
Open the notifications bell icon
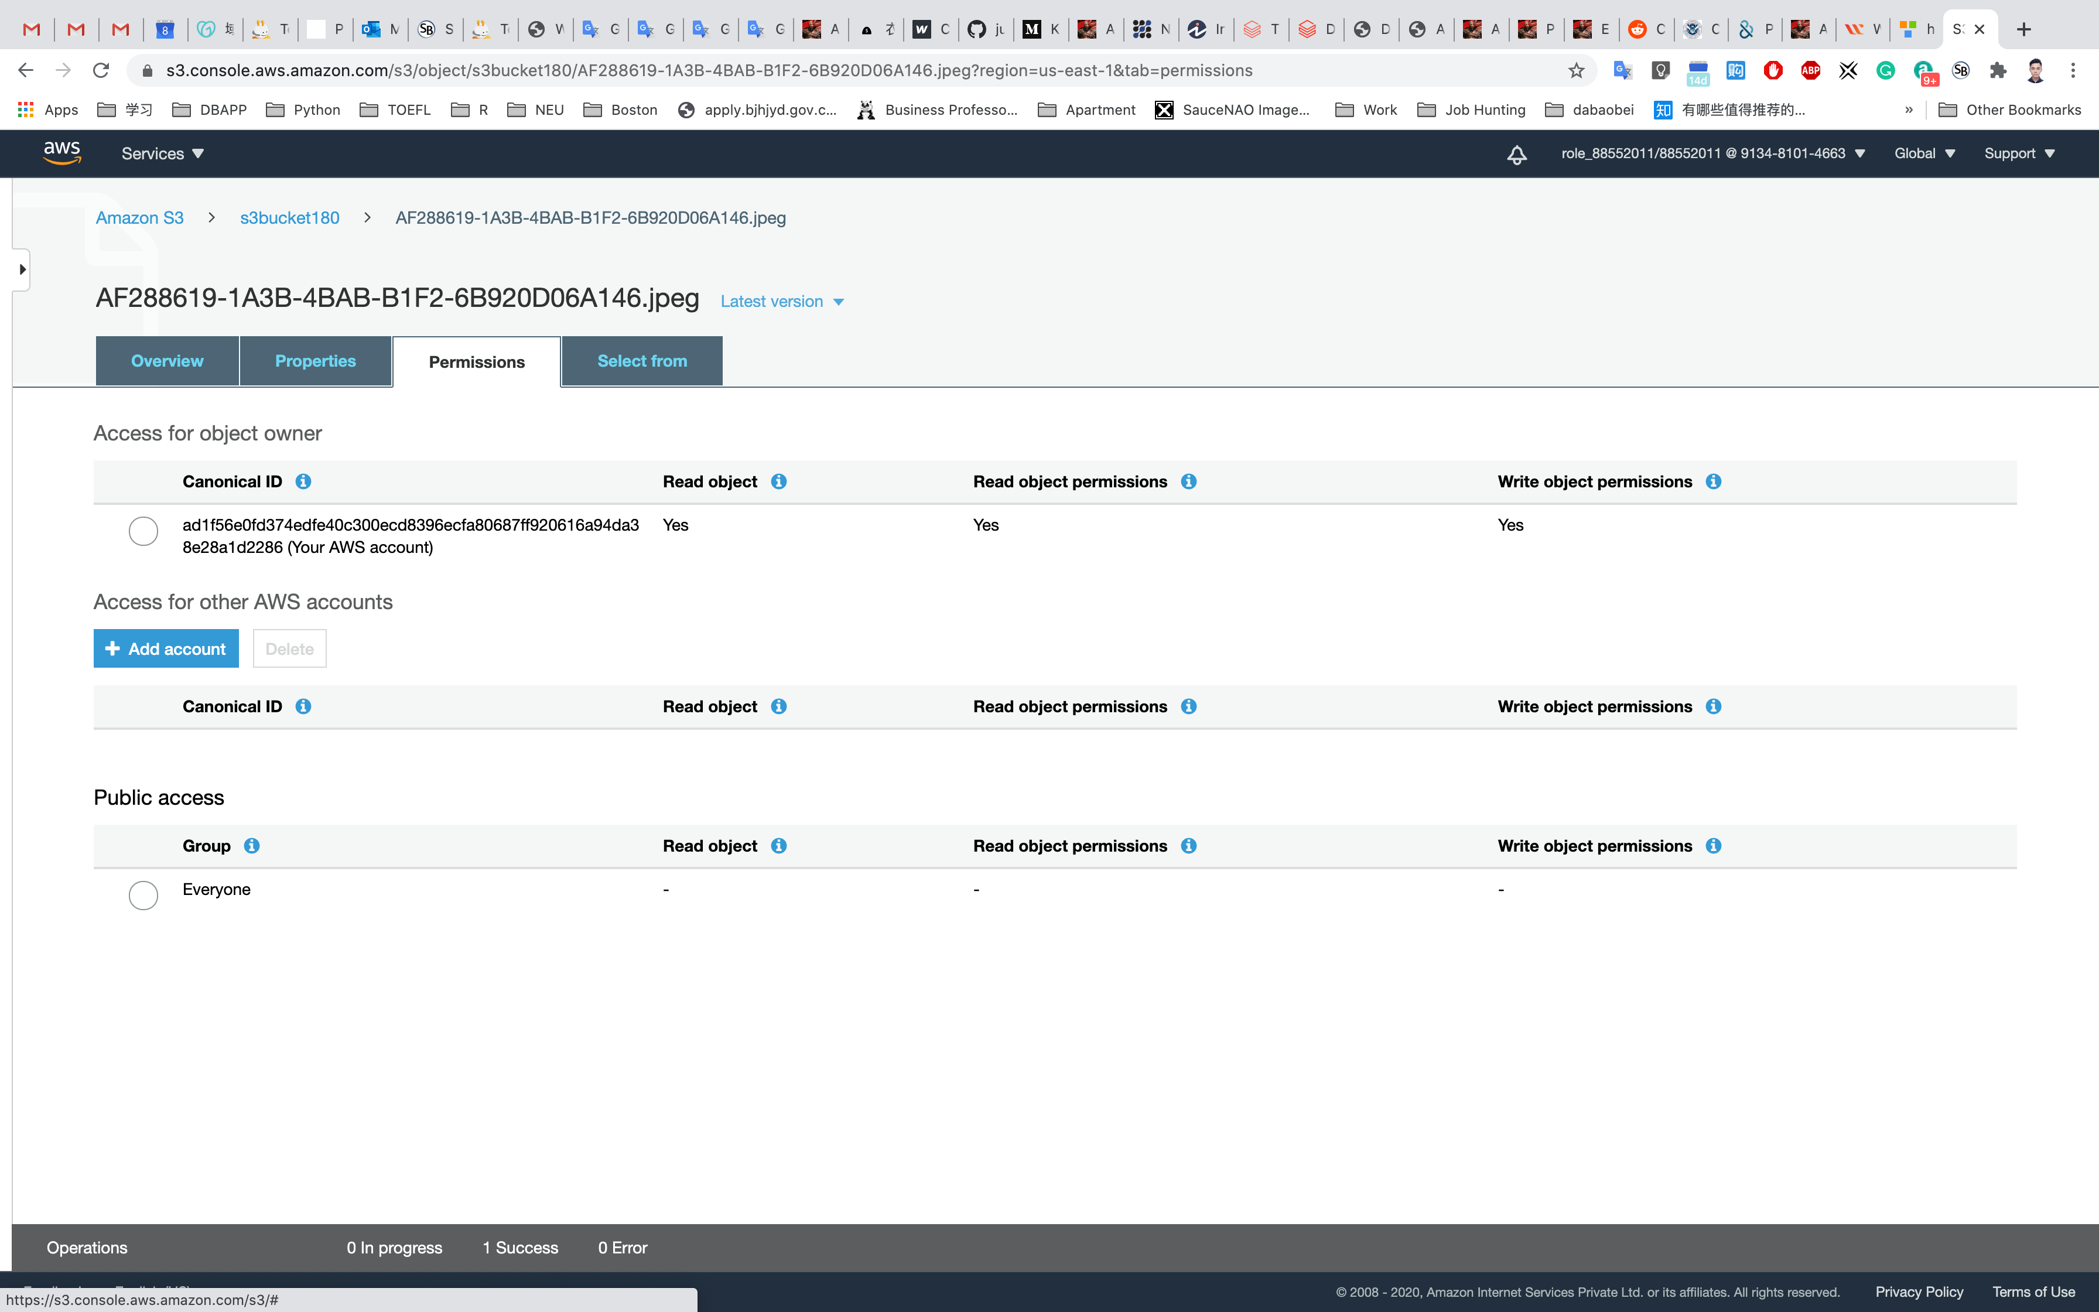point(1516,155)
